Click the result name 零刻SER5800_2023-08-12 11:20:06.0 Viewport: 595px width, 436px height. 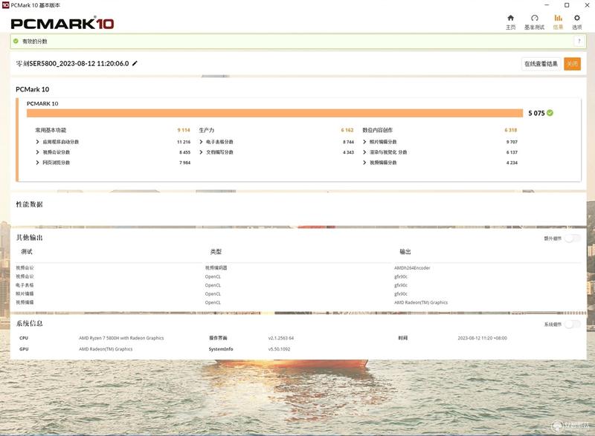point(72,63)
